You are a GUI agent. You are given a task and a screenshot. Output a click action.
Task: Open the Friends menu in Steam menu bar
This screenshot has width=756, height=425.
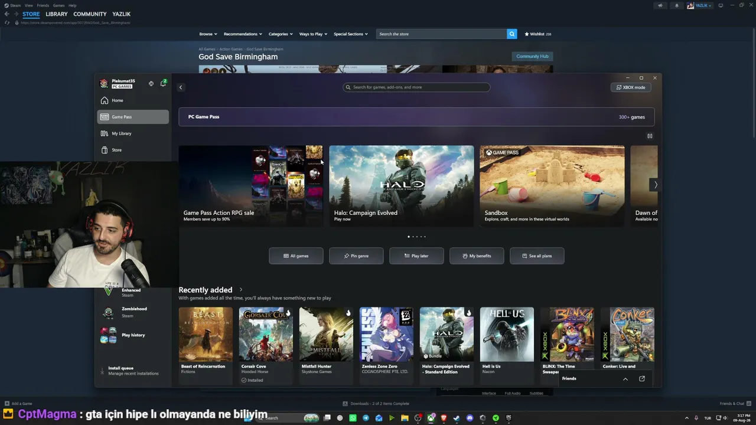point(43,5)
